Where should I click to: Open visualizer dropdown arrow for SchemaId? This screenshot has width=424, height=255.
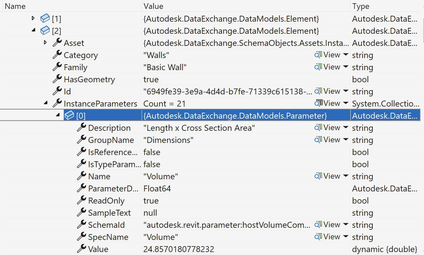345,225
